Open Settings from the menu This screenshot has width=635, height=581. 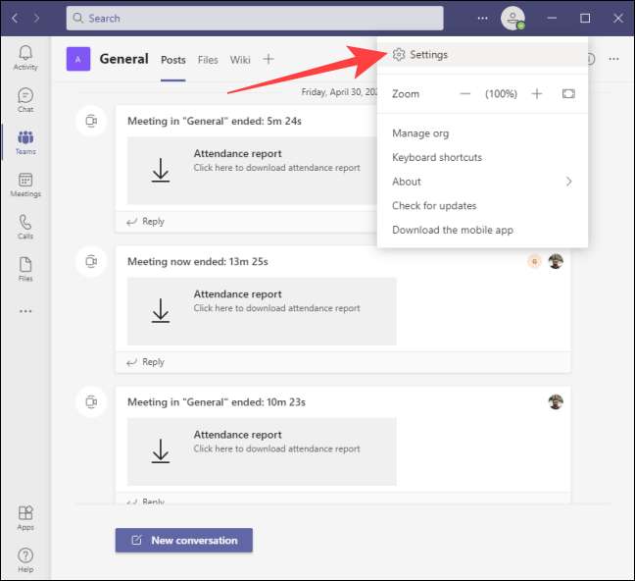point(482,54)
